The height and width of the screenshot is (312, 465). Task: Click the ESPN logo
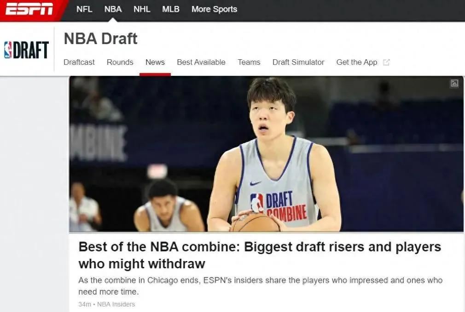tap(29, 9)
